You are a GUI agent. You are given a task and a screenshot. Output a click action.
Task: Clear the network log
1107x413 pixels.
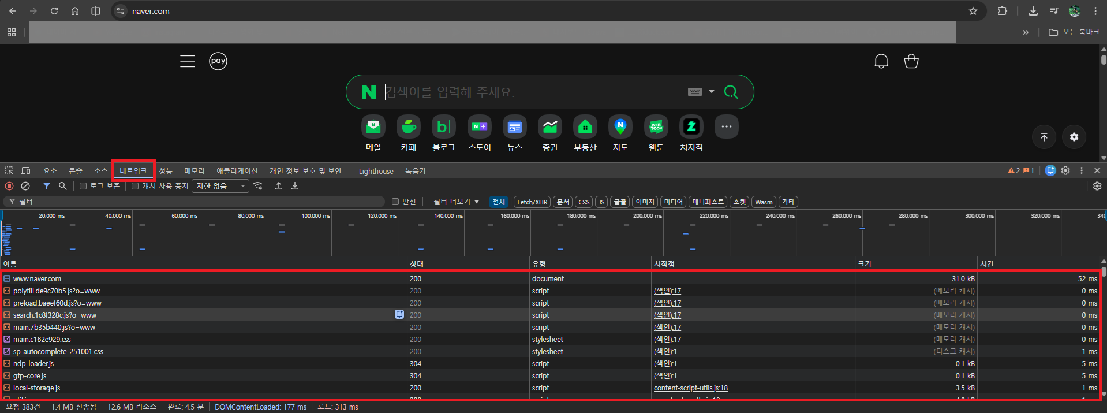pyautogui.click(x=25, y=186)
